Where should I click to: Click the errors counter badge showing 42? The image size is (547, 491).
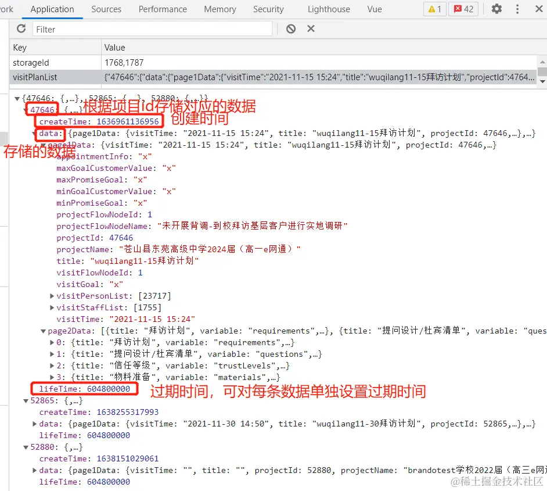pyautogui.click(x=463, y=9)
